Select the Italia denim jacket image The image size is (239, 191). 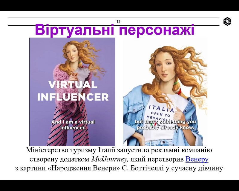click(165, 92)
